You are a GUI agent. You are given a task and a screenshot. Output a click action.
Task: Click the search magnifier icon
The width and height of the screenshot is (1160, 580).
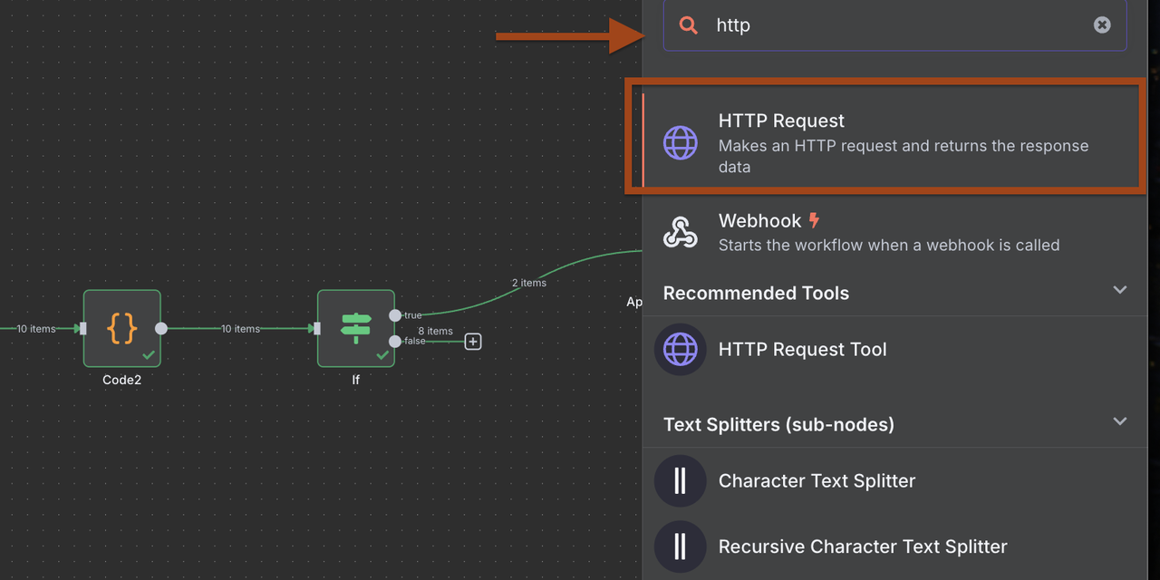pos(689,25)
